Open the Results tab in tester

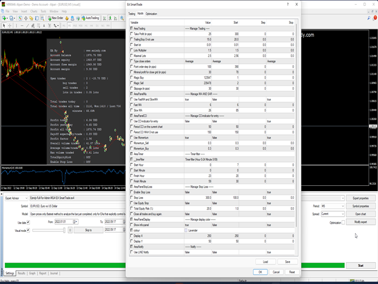point(21,273)
